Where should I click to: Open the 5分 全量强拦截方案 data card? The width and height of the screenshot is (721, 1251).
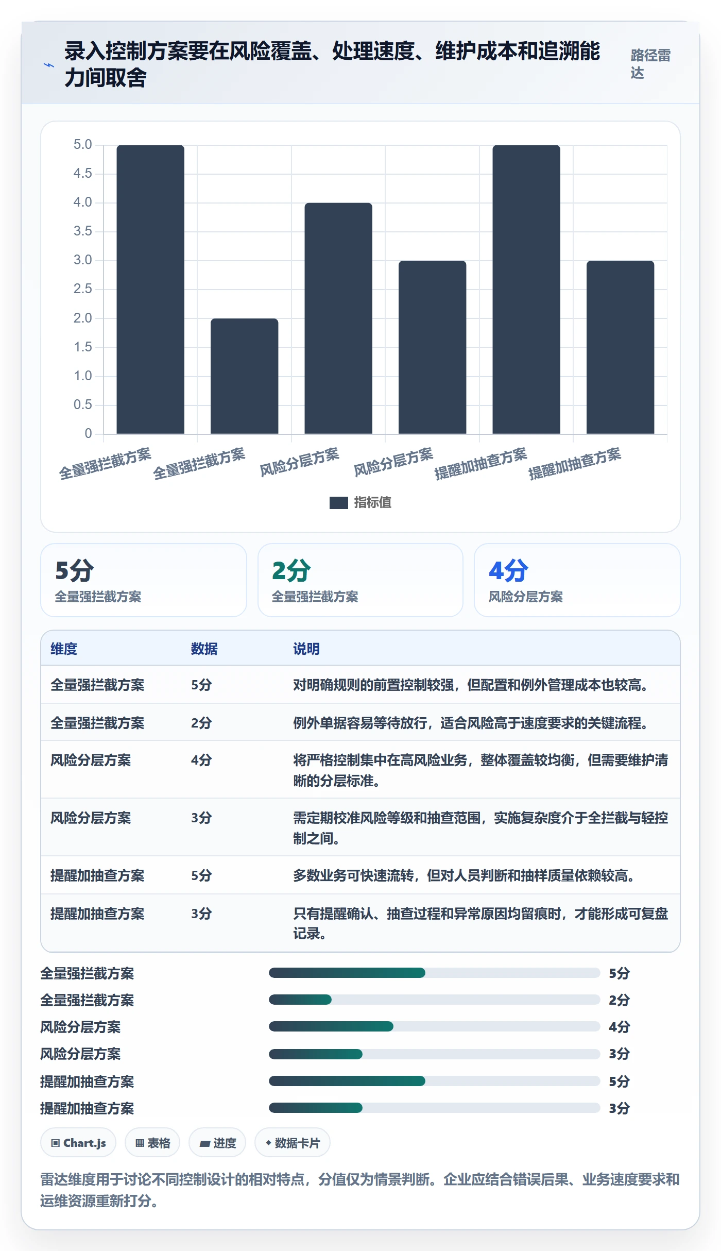tap(144, 580)
